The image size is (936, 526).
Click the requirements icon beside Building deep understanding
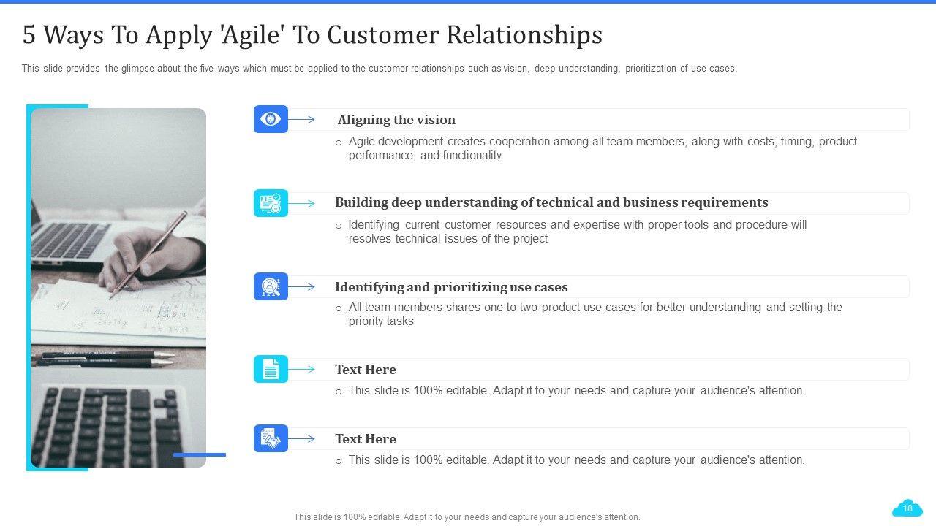click(x=271, y=203)
